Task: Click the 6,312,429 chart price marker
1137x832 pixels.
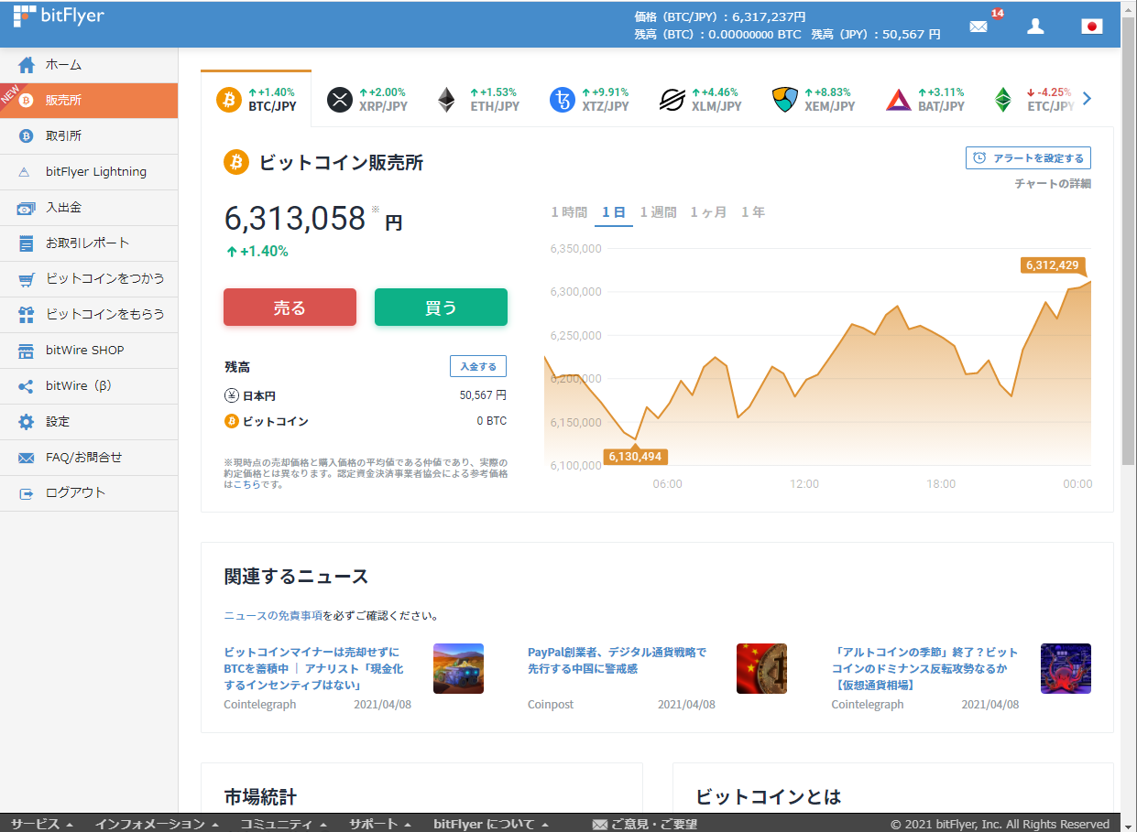Action: (1053, 265)
